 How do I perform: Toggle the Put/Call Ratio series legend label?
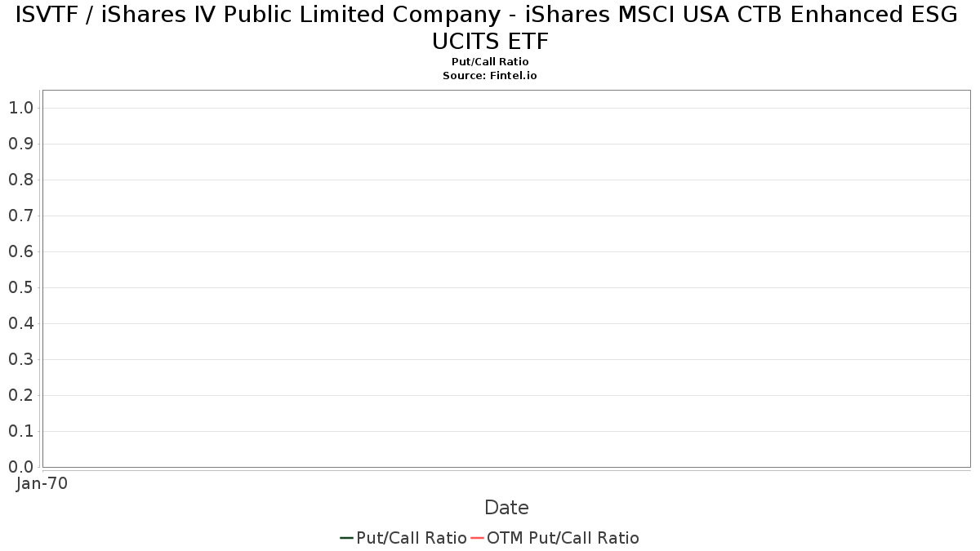[412, 538]
